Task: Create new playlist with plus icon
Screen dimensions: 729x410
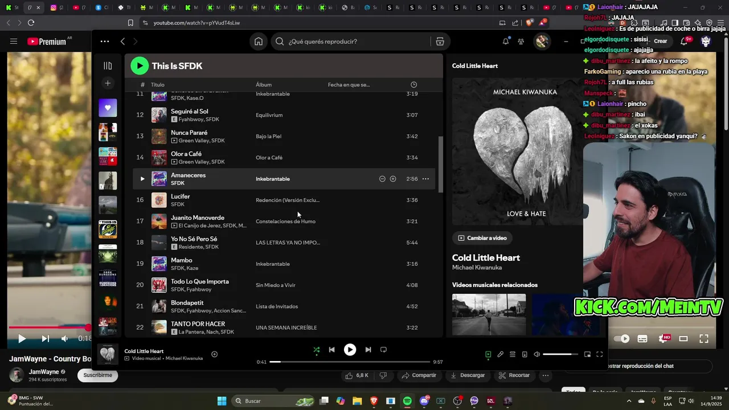Action: (108, 83)
